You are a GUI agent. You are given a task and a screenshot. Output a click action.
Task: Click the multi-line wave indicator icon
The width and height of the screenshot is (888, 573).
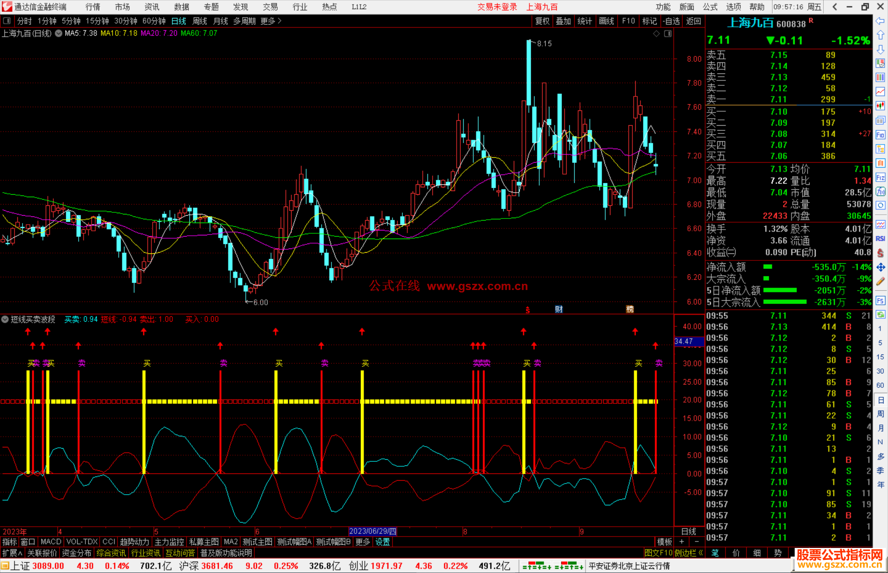pos(880,224)
